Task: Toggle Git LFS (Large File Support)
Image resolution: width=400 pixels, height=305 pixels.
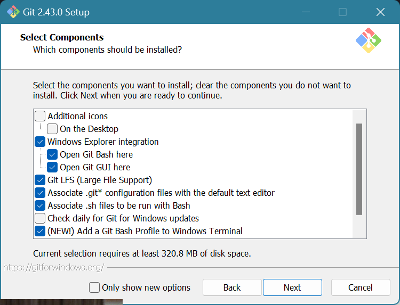Action: coord(40,180)
